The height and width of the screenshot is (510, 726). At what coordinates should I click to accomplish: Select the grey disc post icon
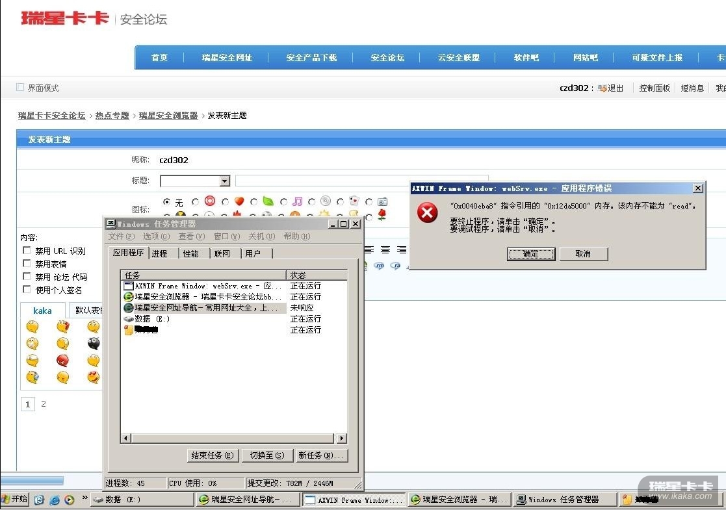[326, 201]
